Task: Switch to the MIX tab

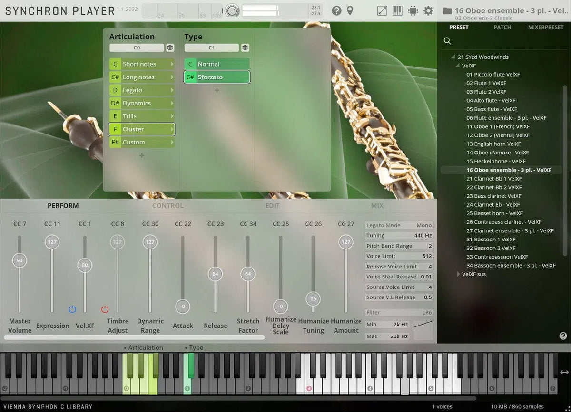Action: pyautogui.click(x=377, y=206)
